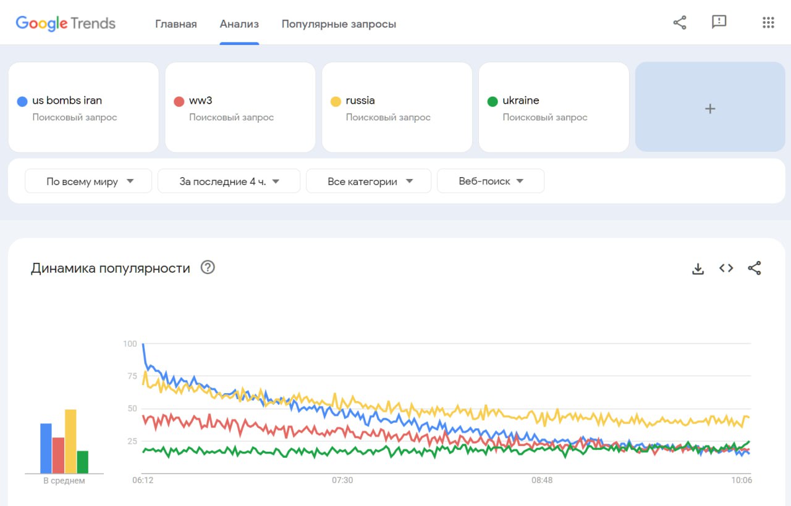Select the ukraine search term card
Screen dimensions: 791x506
pyautogui.click(x=554, y=107)
